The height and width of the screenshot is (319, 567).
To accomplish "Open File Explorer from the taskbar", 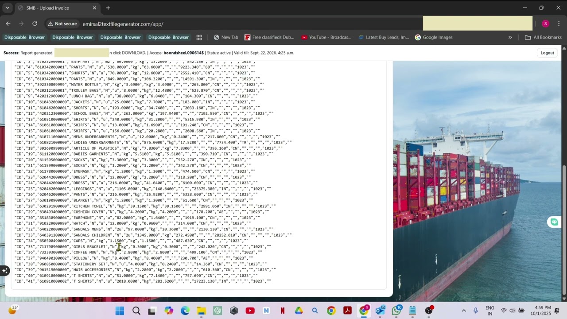I will [x=201, y=311].
